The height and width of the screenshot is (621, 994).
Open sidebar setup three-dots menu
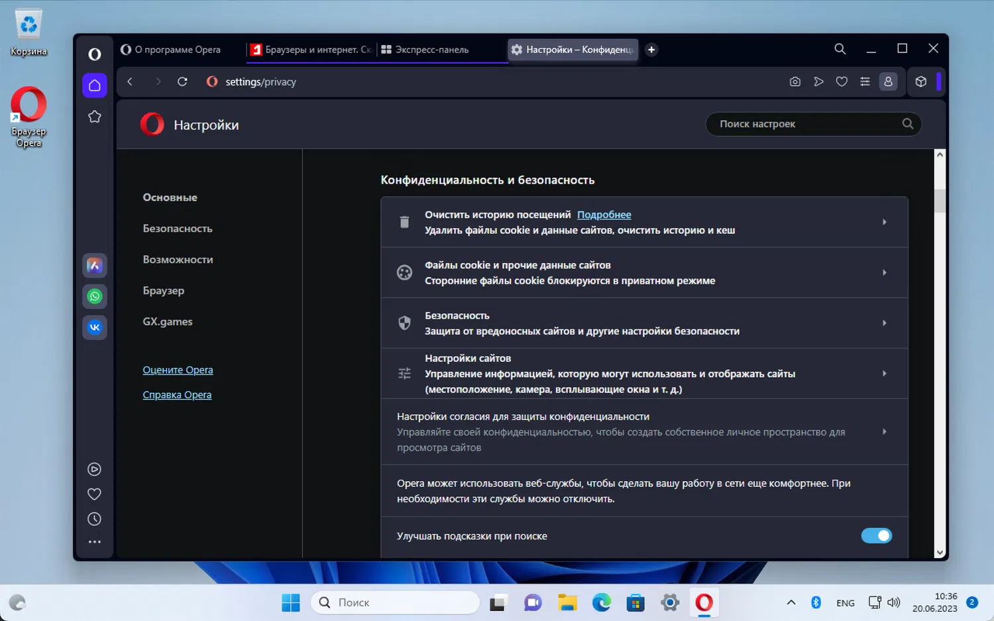pos(95,542)
